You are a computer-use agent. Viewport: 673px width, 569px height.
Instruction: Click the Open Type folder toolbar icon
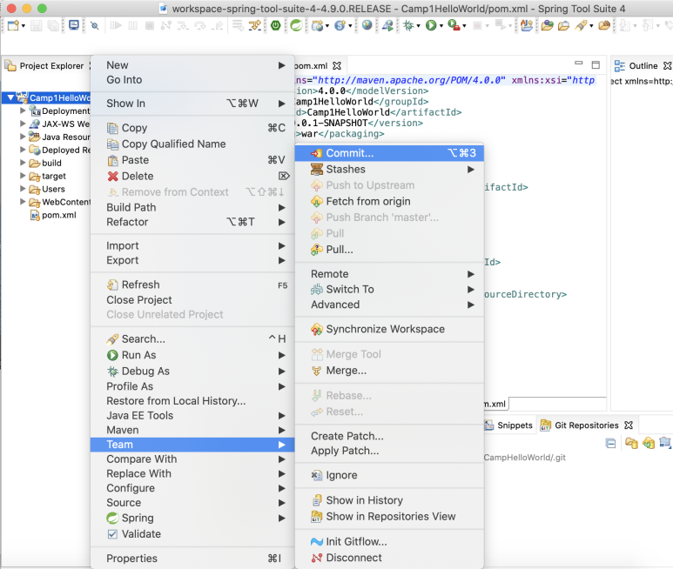coord(547,26)
